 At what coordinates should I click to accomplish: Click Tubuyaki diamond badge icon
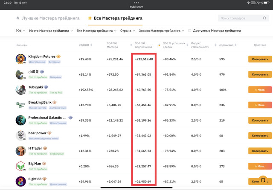(46, 87)
